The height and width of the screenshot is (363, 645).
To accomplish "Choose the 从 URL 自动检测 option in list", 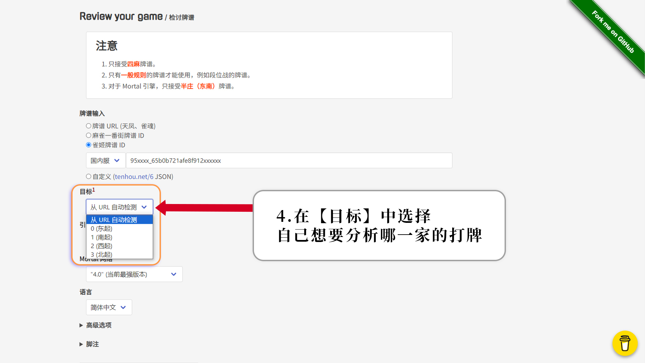I will click(119, 220).
